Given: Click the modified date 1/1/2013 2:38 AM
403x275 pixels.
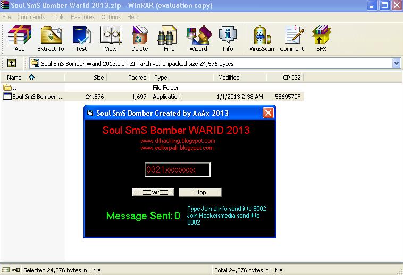Looking at the screenshot, I should (x=240, y=97).
